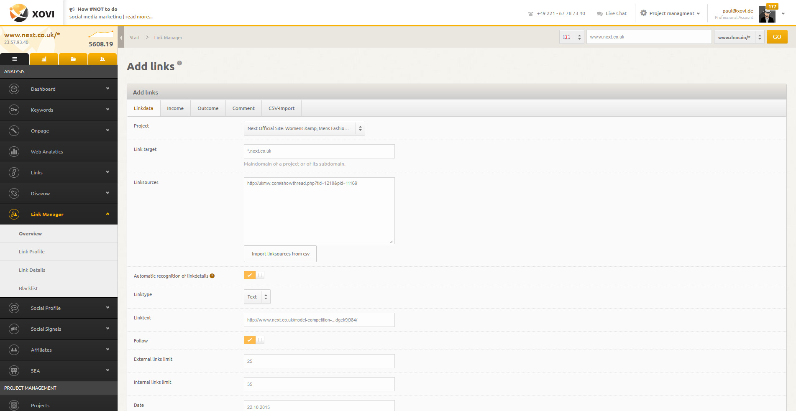Image resolution: width=796 pixels, height=411 pixels.
Task: Click the 177 notification badge
Action: tap(772, 7)
